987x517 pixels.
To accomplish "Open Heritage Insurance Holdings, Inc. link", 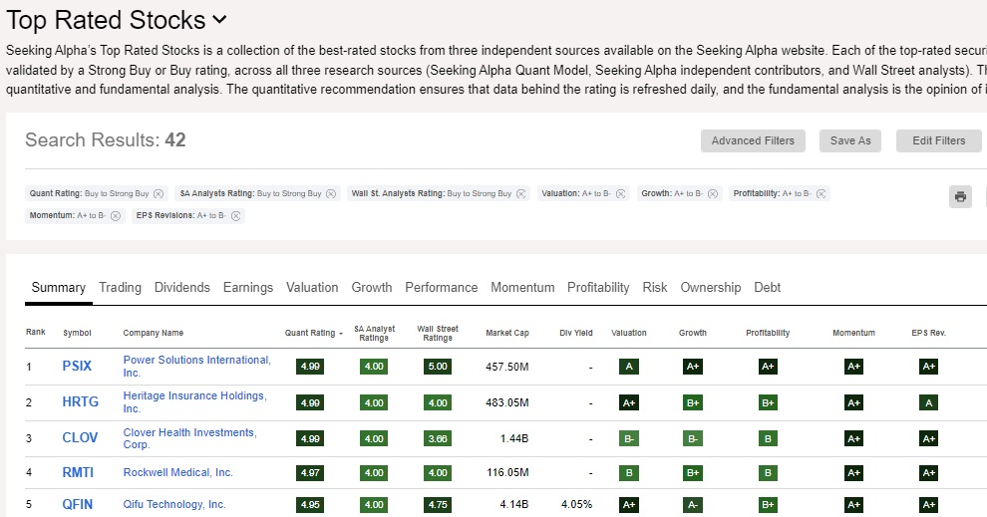I will pos(194,401).
